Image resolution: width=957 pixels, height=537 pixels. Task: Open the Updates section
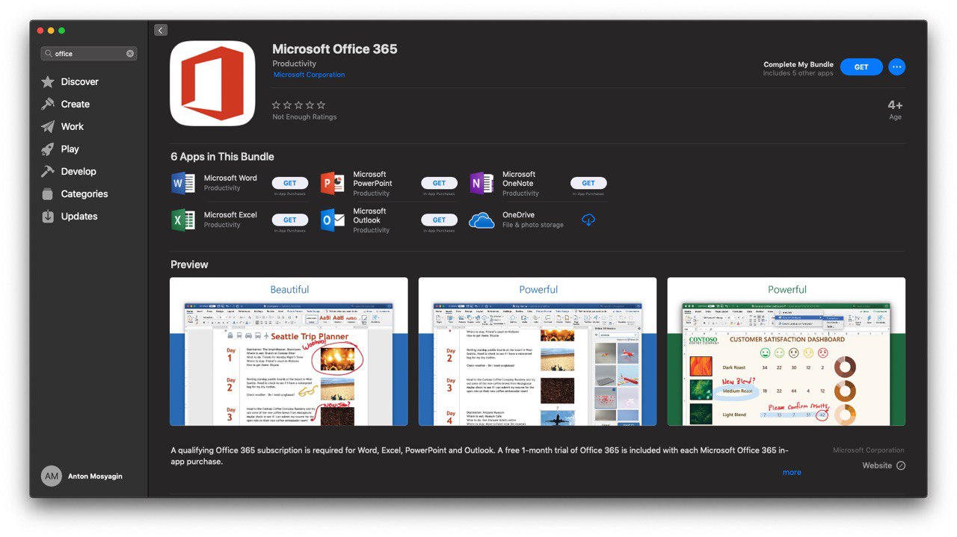tap(79, 216)
